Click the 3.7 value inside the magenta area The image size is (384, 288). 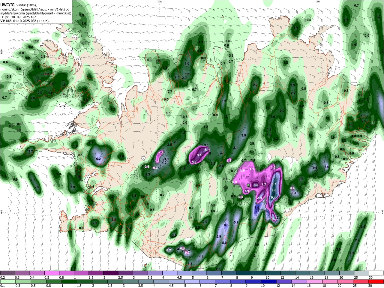(206, 150)
